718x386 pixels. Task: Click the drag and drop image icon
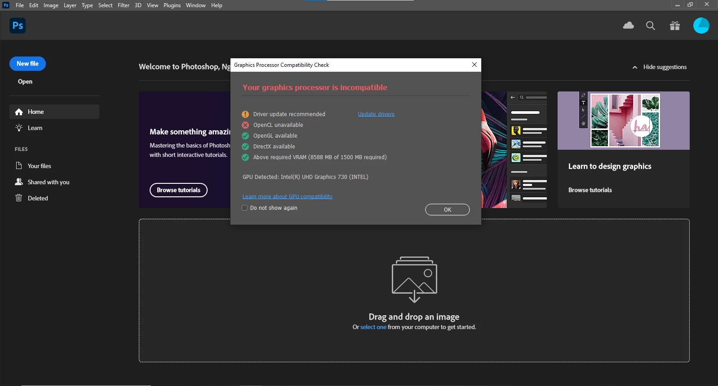coord(414,279)
